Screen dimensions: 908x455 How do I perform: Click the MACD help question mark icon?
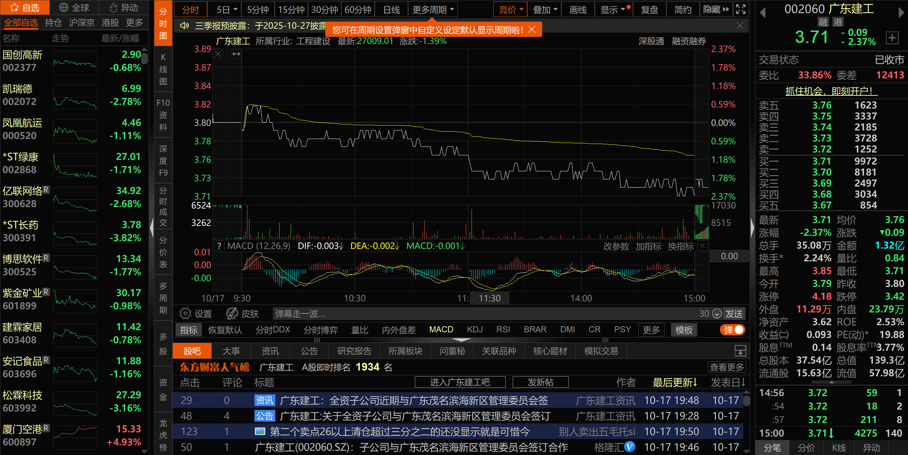tap(219, 246)
